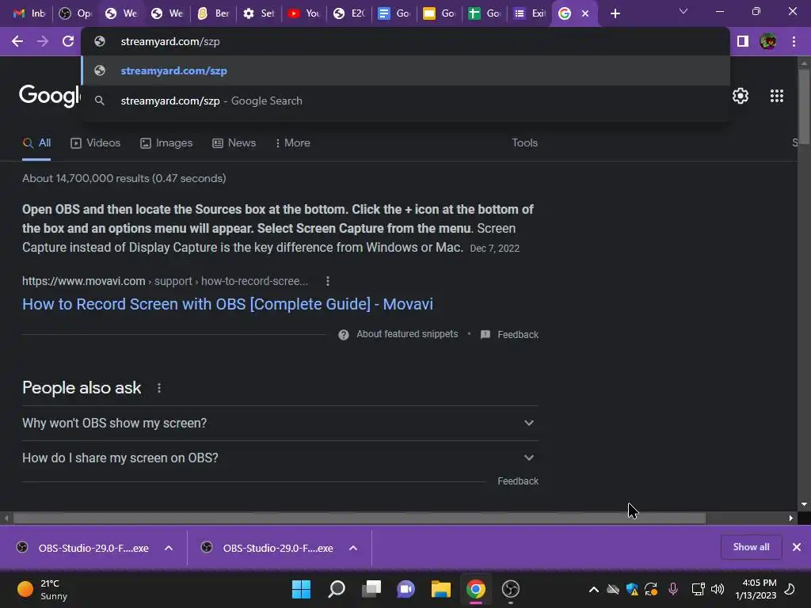Viewport: 811px width, 608px height.
Task: Go back with the browser back arrow
Action: pyautogui.click(x=17, y=41)
